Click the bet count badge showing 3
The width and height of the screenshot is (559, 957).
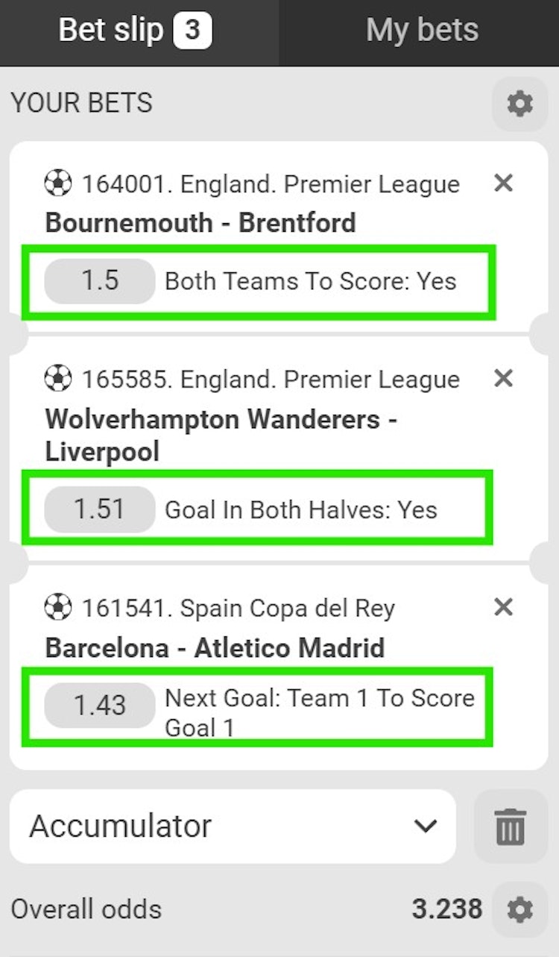tap(193, 30)
